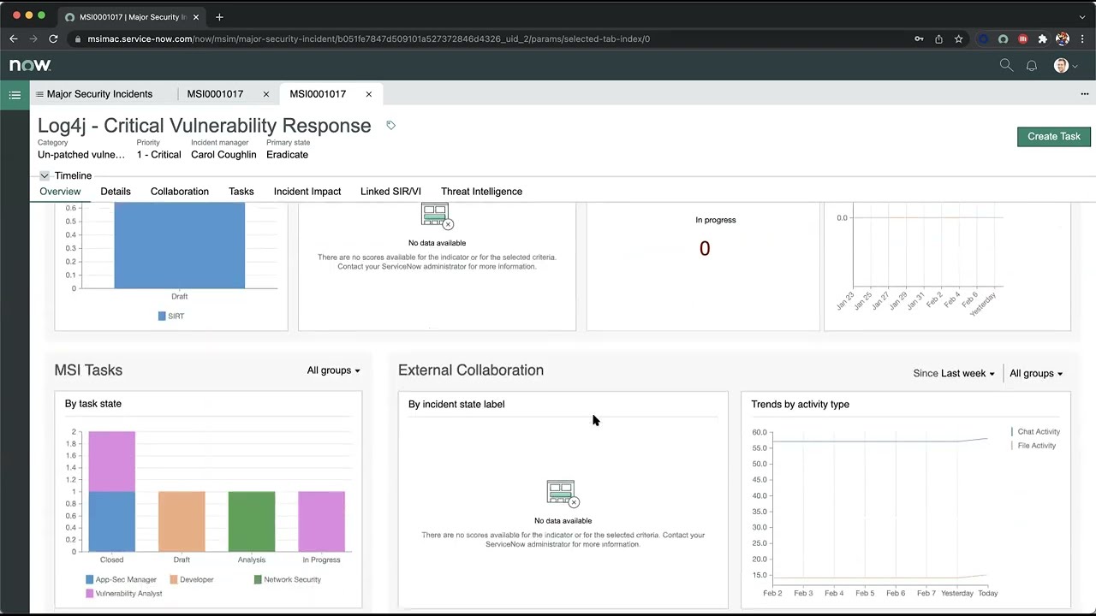Click the In progress count 0

pos(705,249)
